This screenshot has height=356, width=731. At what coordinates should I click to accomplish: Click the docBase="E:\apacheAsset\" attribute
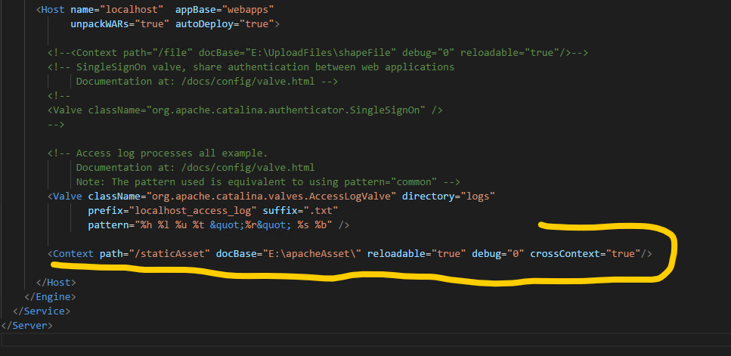coord(289,253)
